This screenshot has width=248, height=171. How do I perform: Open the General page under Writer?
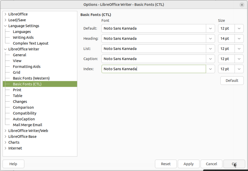pyautogui.click(x=20, y=55)
